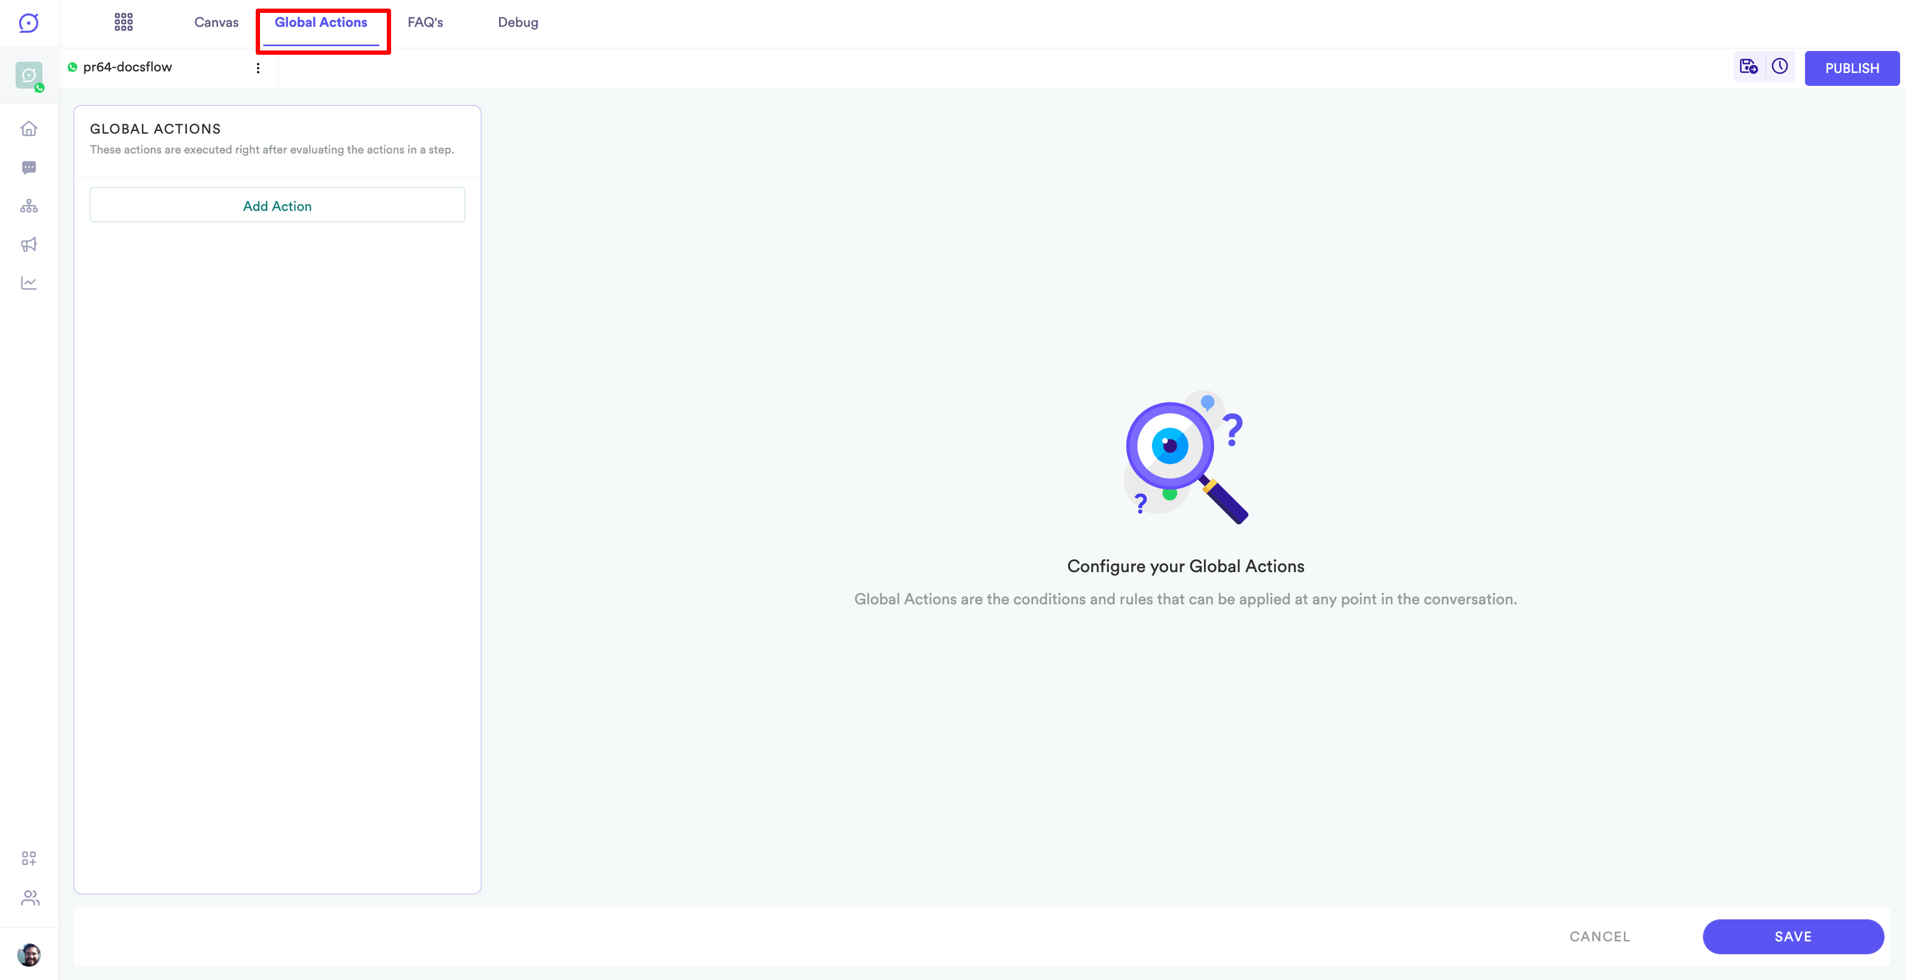
Task: Open version history clock icon
Action: click(1779, 67)
